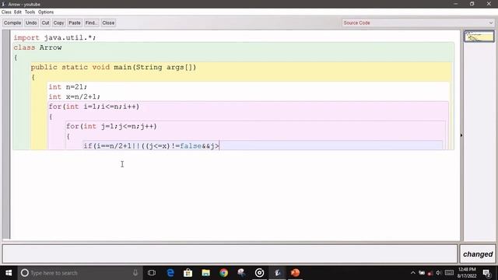498x280 pixels.
Task: Open the Edit menu
Action: [18, 12]
